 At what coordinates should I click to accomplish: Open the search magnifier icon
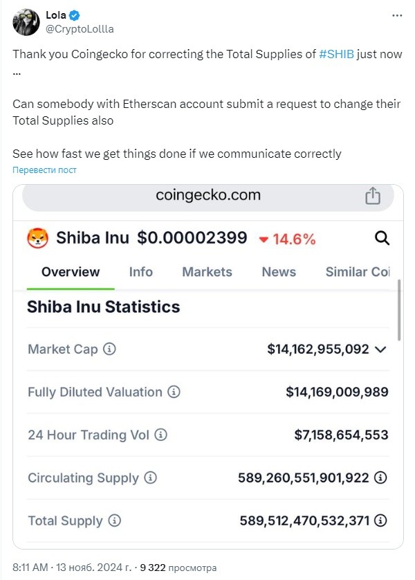(382, 238)
